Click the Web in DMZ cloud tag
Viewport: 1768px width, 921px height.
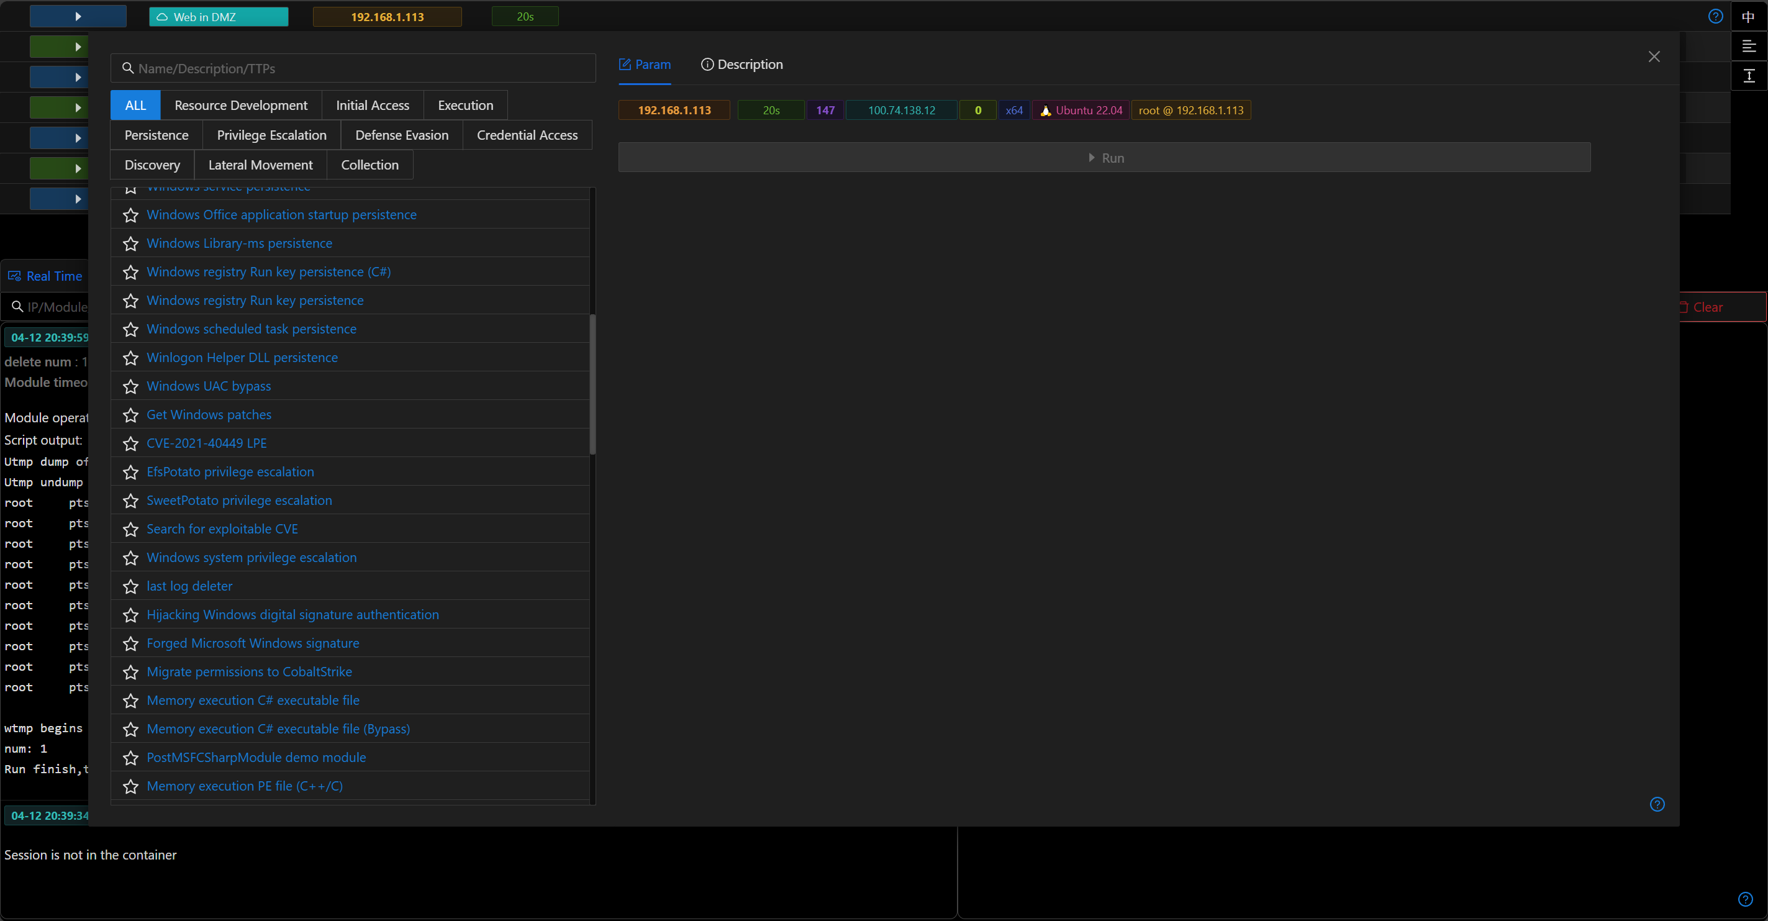pyautogui.click(x=218, y=17)
